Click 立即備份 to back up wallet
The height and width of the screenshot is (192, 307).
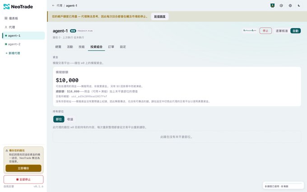pyautogui.click(x=23, y=169)
